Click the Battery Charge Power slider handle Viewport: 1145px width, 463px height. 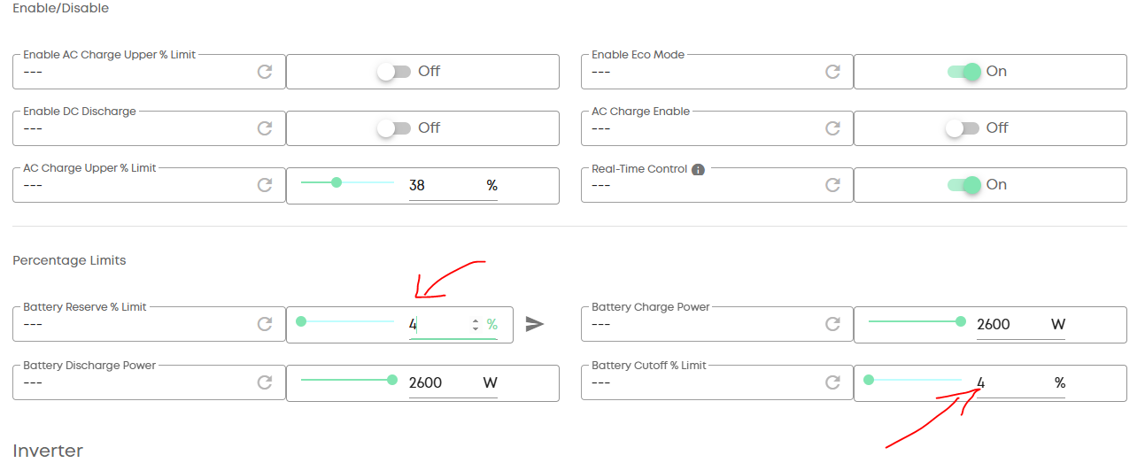tap(961, 321)
